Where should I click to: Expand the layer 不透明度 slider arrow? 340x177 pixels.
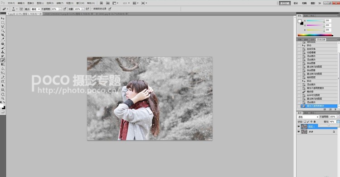coord(338,117)
